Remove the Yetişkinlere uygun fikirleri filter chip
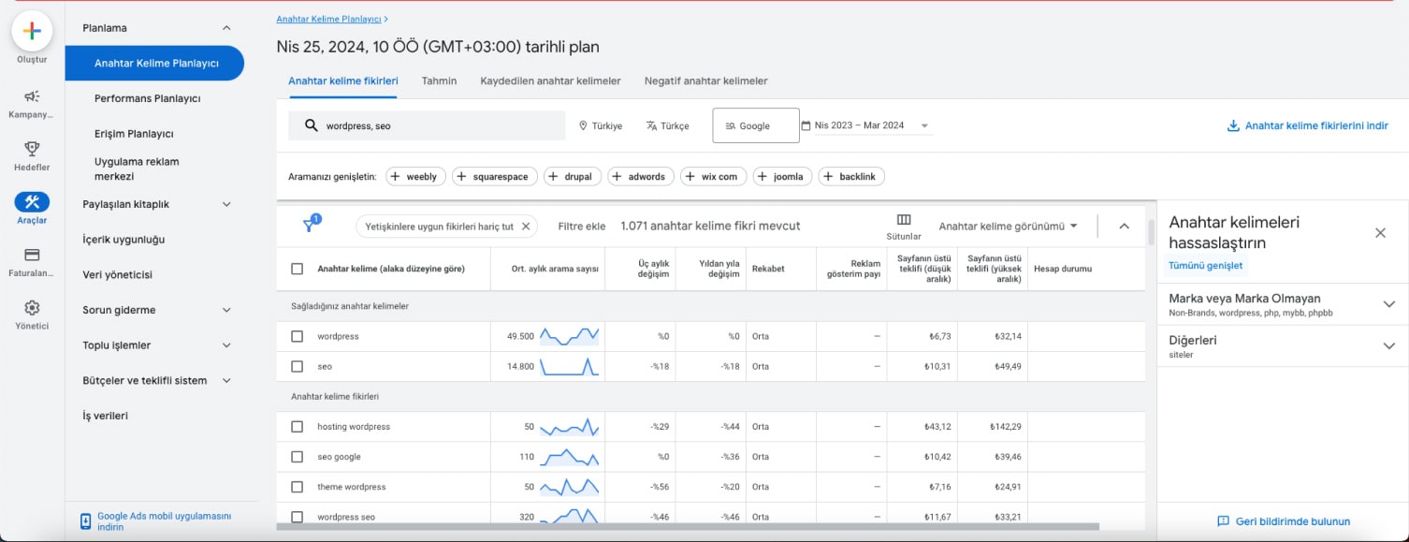This screenshot has width=1409, height=542. [x=526, y=226]
